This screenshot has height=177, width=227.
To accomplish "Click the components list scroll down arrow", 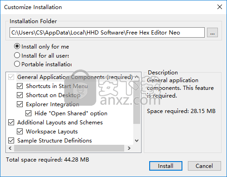I will point(136,141).
